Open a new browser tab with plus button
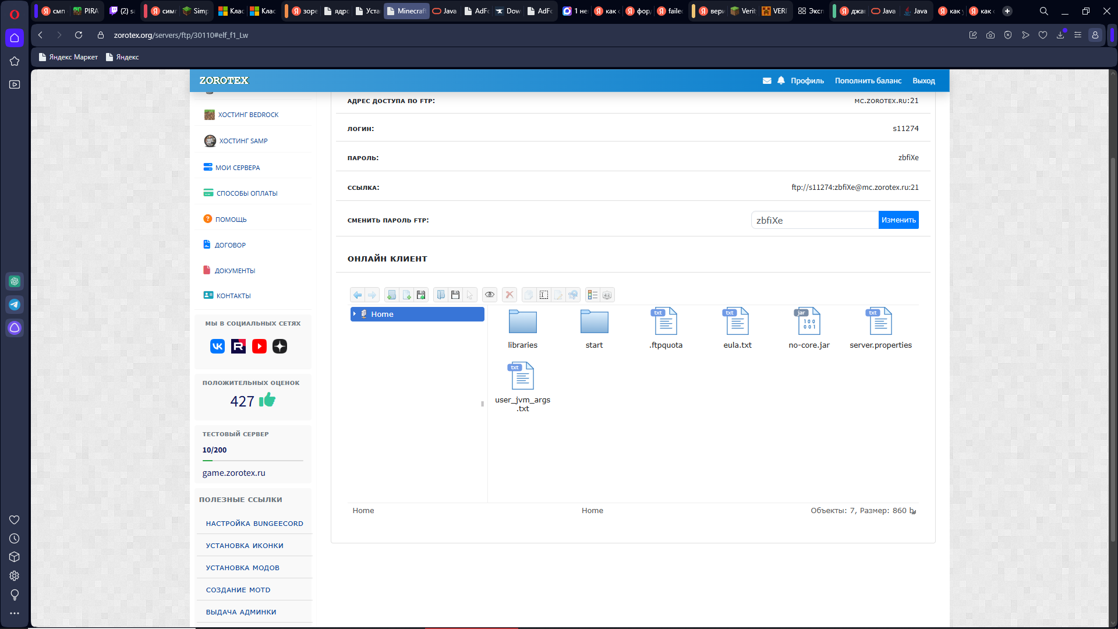This screenshot has height=629, width=1118. (x=1007, y=11)
